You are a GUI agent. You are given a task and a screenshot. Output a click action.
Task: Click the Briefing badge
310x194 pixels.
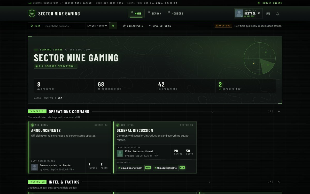pos(223,26)
